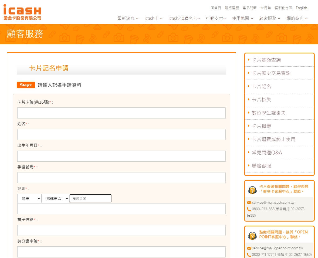Click the 電子信箱 email input field
The image size is (318, 258).
click(121, 230)
